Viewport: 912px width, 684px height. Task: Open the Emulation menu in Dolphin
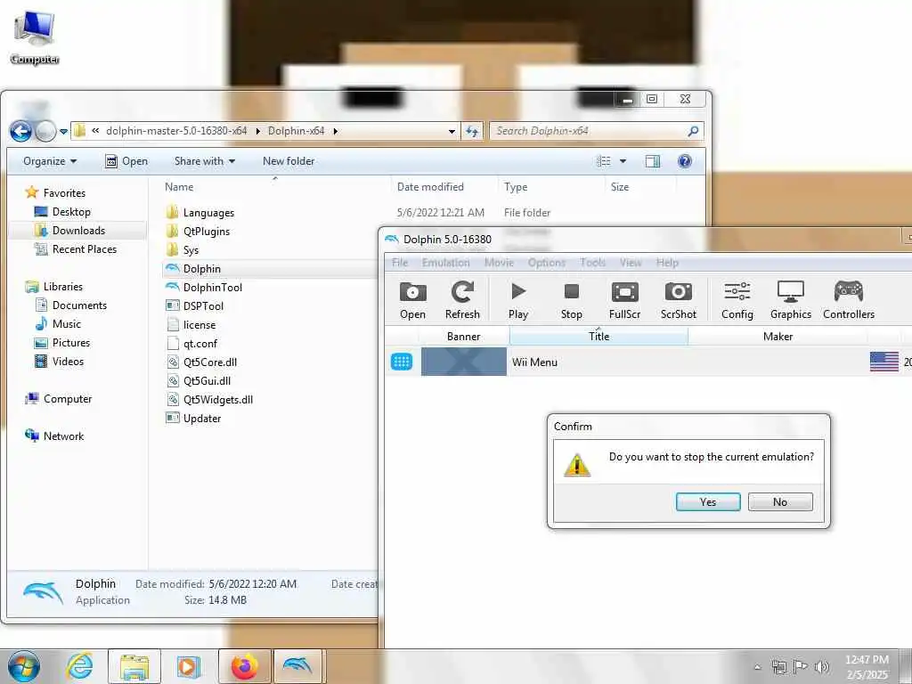445,263
